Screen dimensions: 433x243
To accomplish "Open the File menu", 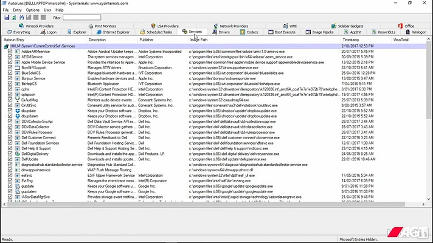I will [6, 10].
